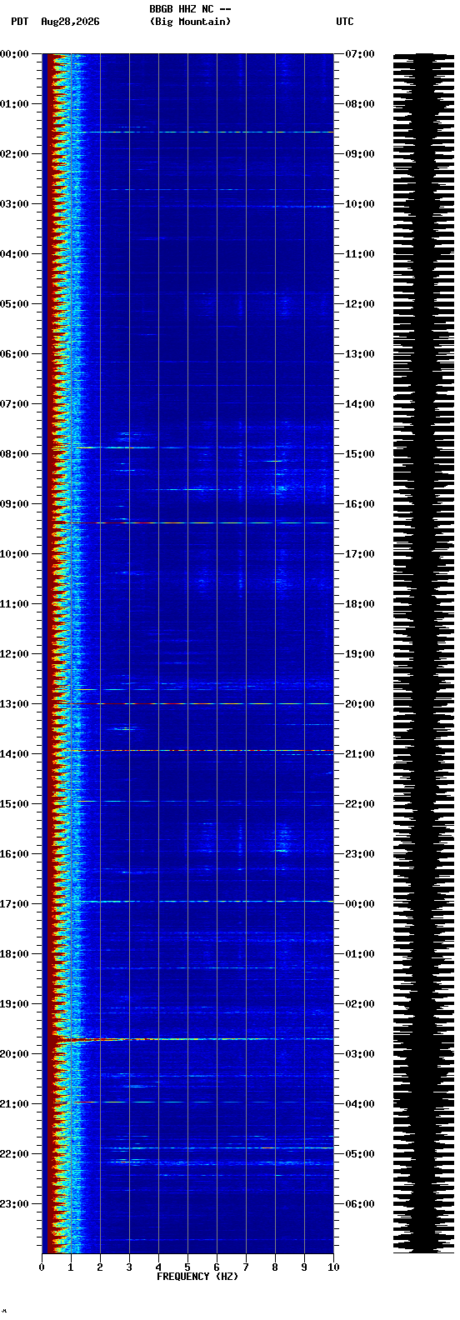
Task: Click the 12:00 PDT time label
Action: [x=14, y=654]
